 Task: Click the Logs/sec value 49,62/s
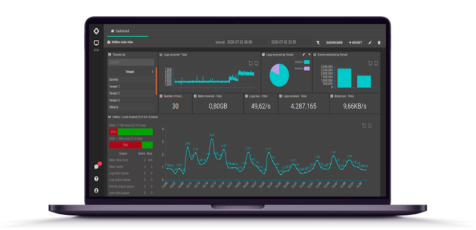point(261,106)
